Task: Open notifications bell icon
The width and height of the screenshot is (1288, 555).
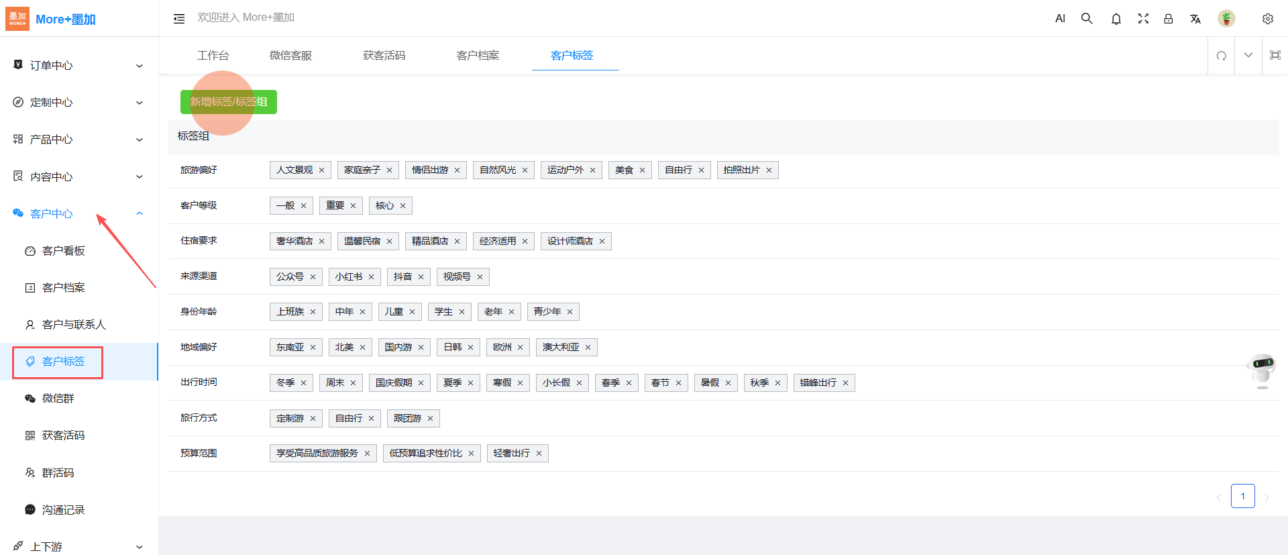Action: [1116, 19]
